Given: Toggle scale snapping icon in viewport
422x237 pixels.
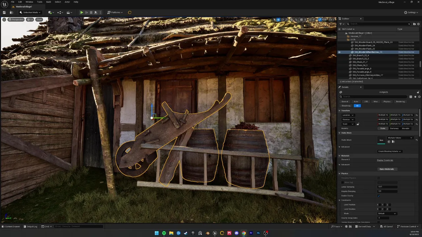Looking at the screenshot, I should click(320, 20).
